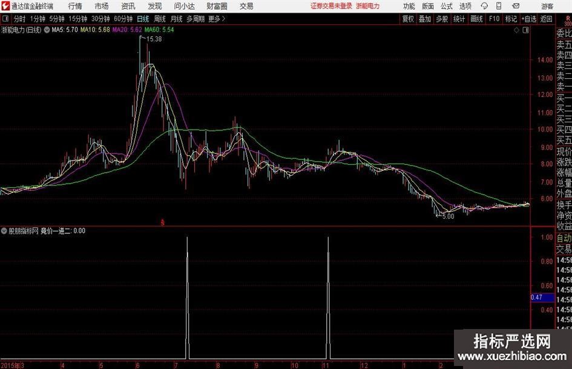Switch to the 多周期 multi-period tab
The image size is (572, 369).
(196, 19)
